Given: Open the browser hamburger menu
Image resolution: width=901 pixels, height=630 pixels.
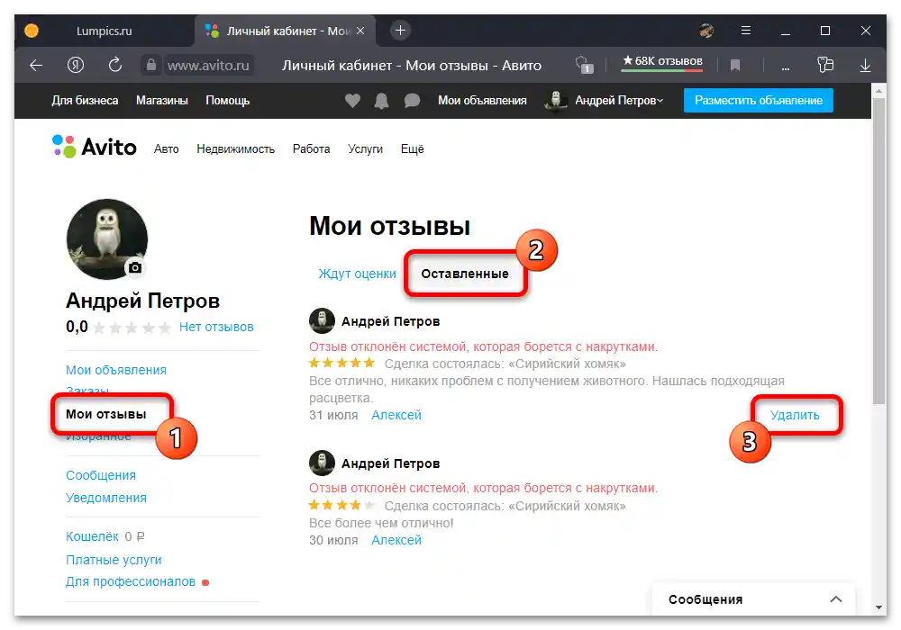Looking at the screenshot, I should click(746, 31).
